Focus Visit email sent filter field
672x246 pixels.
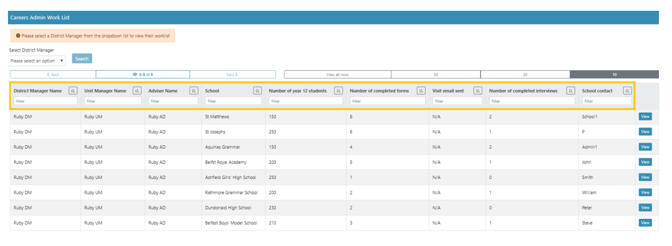457,101
